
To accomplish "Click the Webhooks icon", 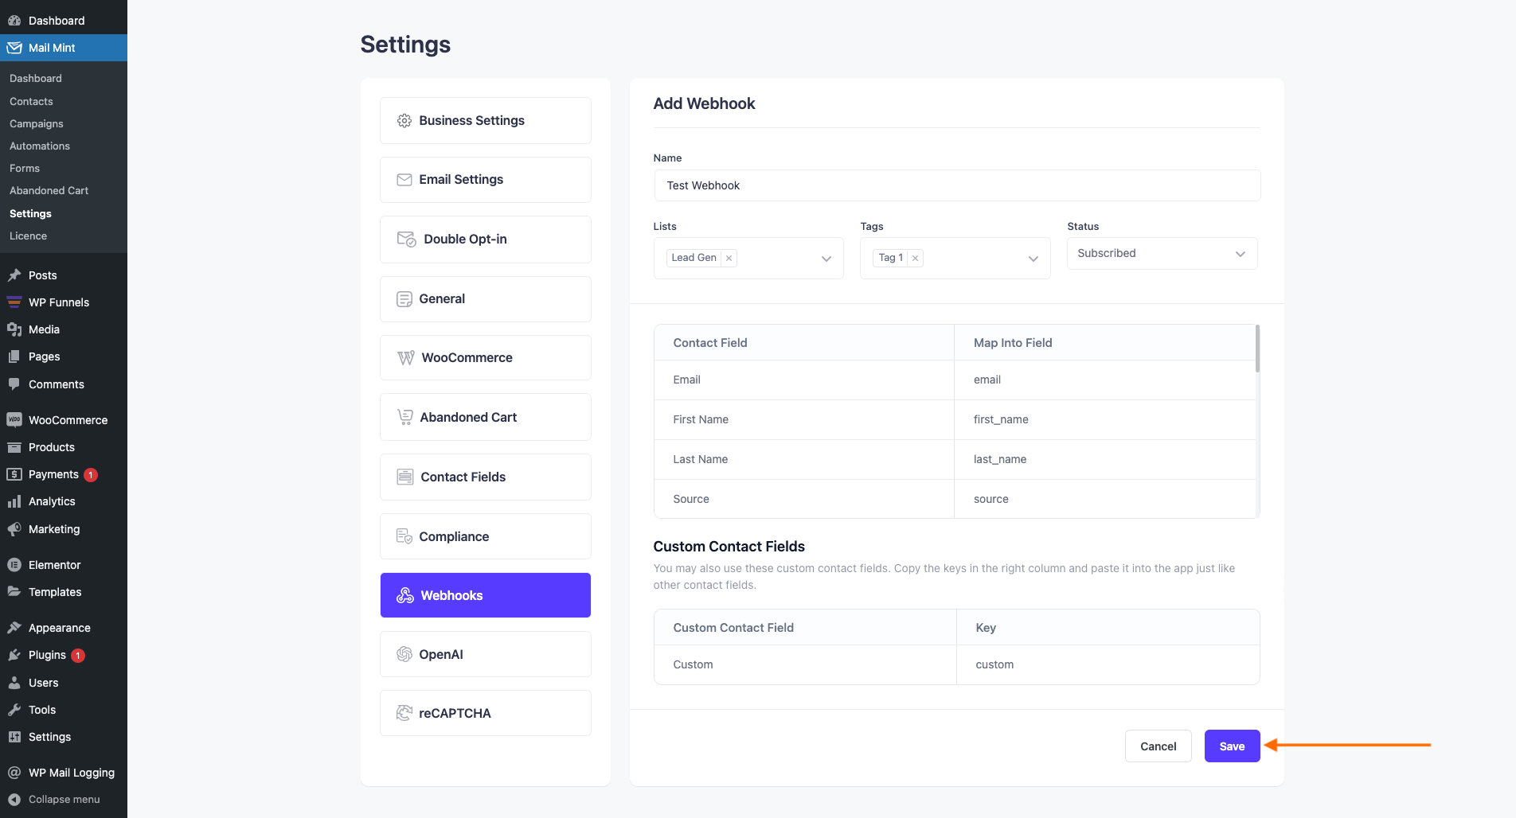I will coord(405,595).
